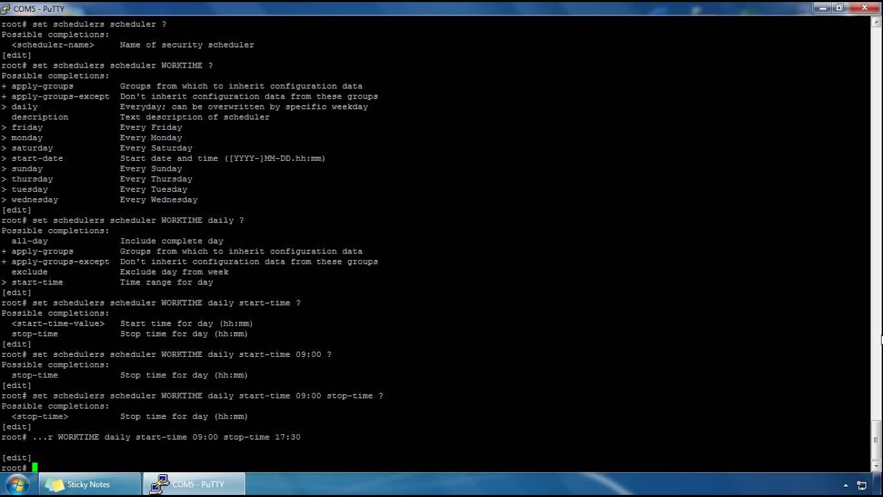Image resolution: width=883 pixels, height=497 pixels.
Task: Click the '<stop-time>' placeholder text
Action: coord(40,417)
